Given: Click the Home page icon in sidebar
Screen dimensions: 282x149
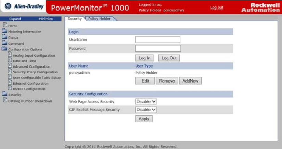Looking at the screenshot, I should coord(5,25).
